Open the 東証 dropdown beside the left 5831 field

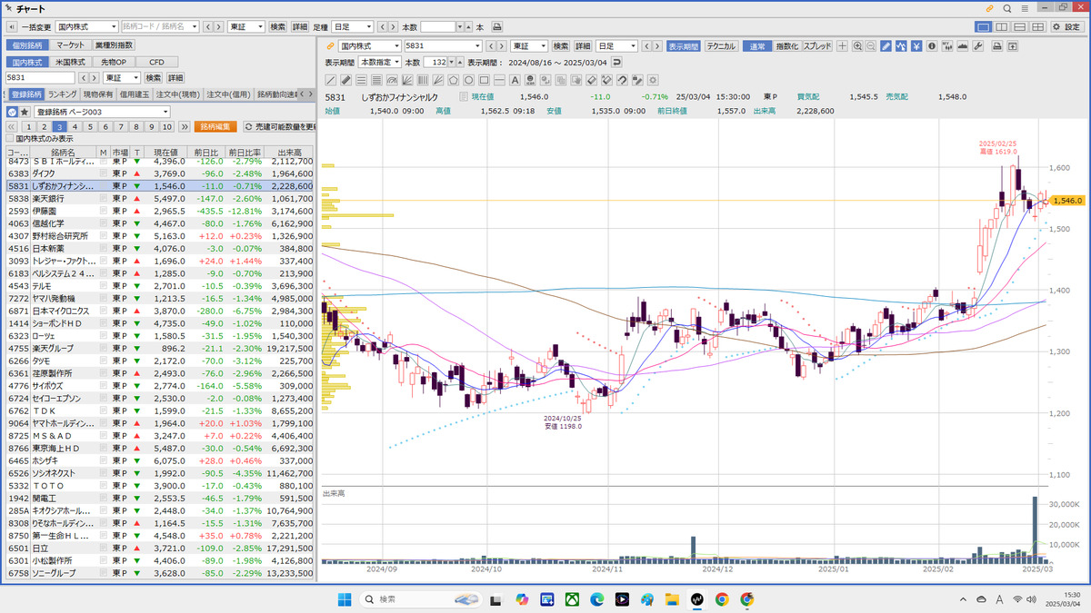pos(123,78)
